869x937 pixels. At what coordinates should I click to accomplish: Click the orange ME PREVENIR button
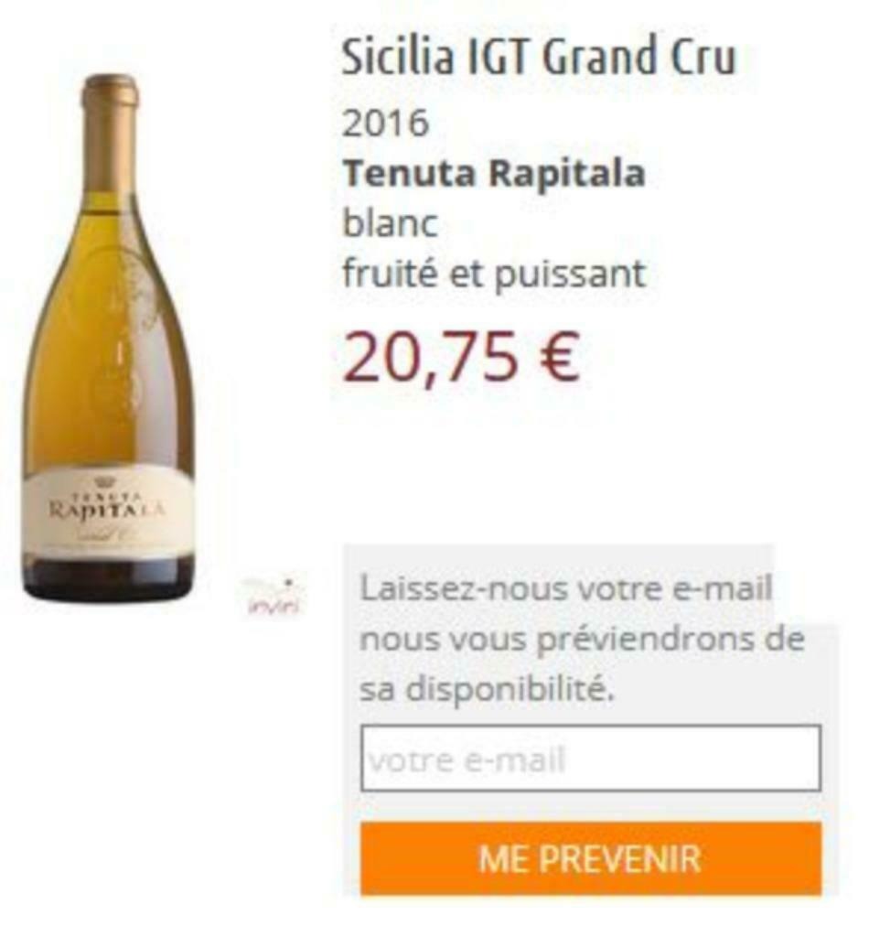(x=591, y=858)
